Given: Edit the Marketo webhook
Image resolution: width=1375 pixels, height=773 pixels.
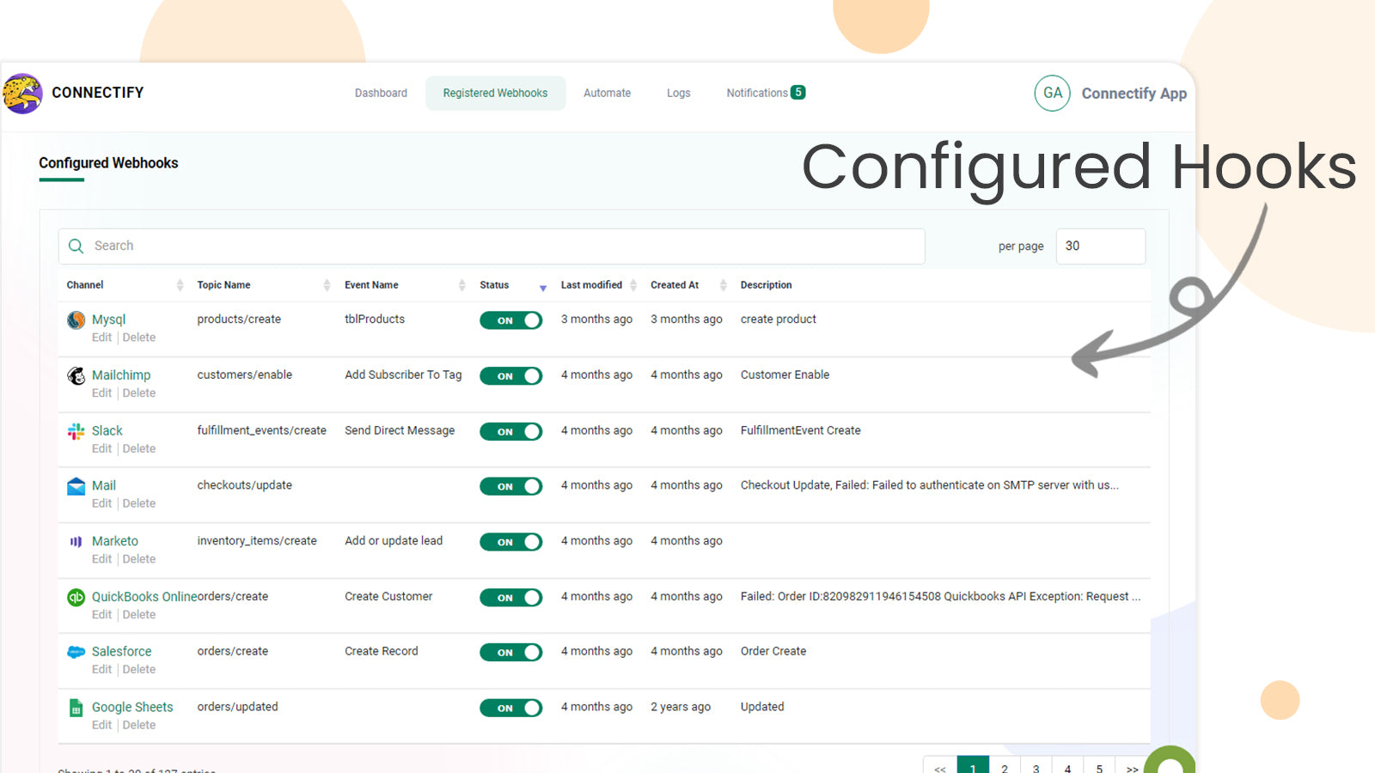Looking at the screenshot, I should coord(101,559).
